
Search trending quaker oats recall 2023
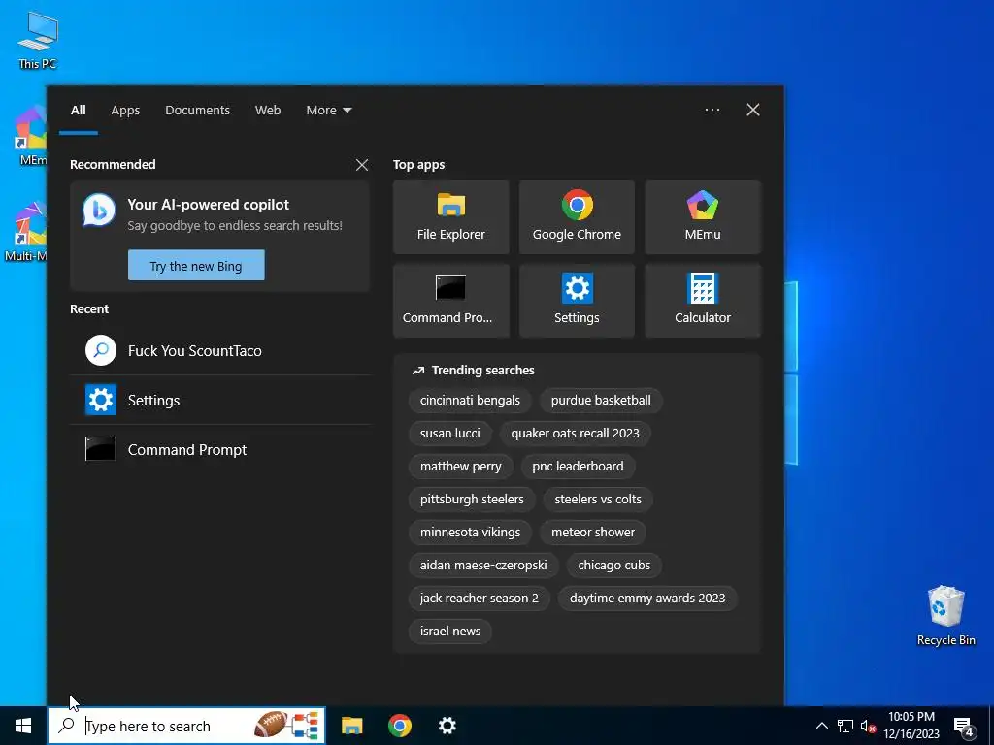pyautogui.click(x=575, y=434)
